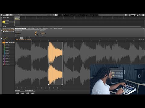Screen dimensions: 145x108
Task: Toggle the audio engine power button
Action: point(140,15)
